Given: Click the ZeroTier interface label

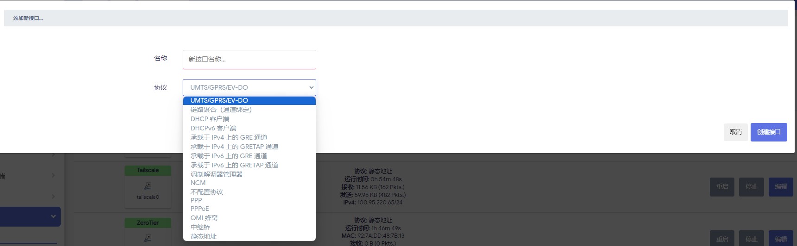Looking at the screenshot, I should [x=148, y=223].
